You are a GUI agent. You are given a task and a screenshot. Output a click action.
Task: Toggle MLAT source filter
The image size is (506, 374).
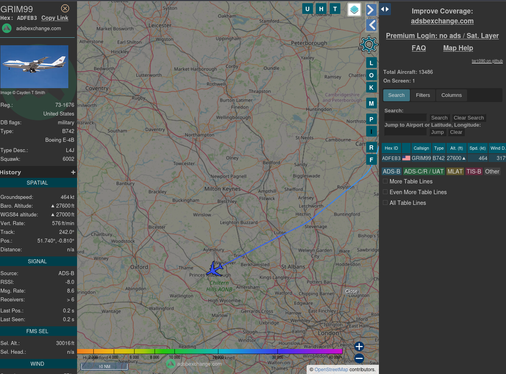click(455, 172)
